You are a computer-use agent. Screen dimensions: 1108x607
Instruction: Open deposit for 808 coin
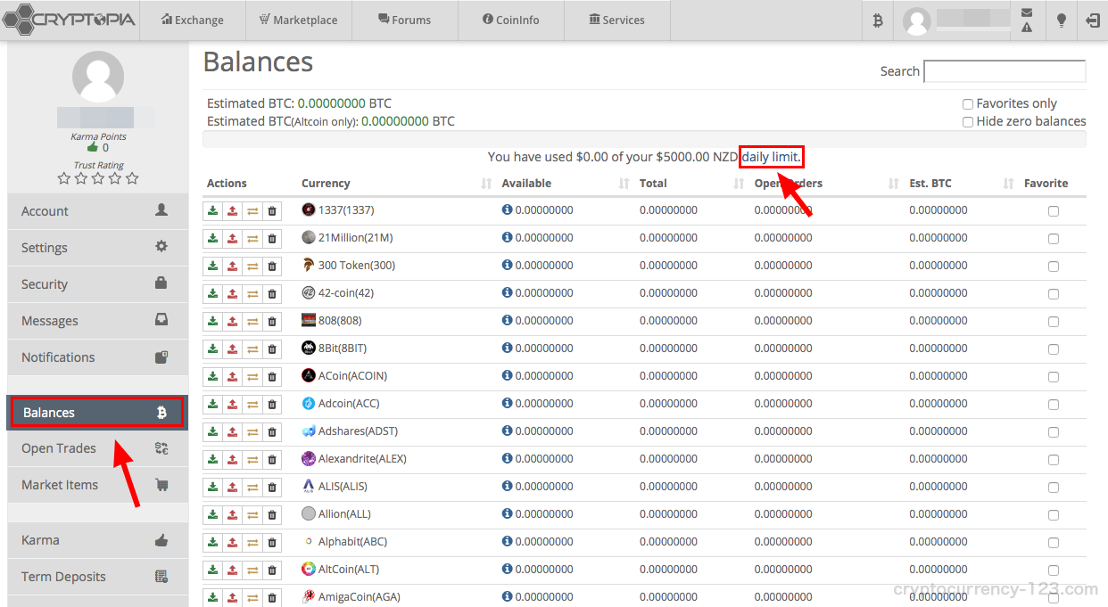pos(212,322)
